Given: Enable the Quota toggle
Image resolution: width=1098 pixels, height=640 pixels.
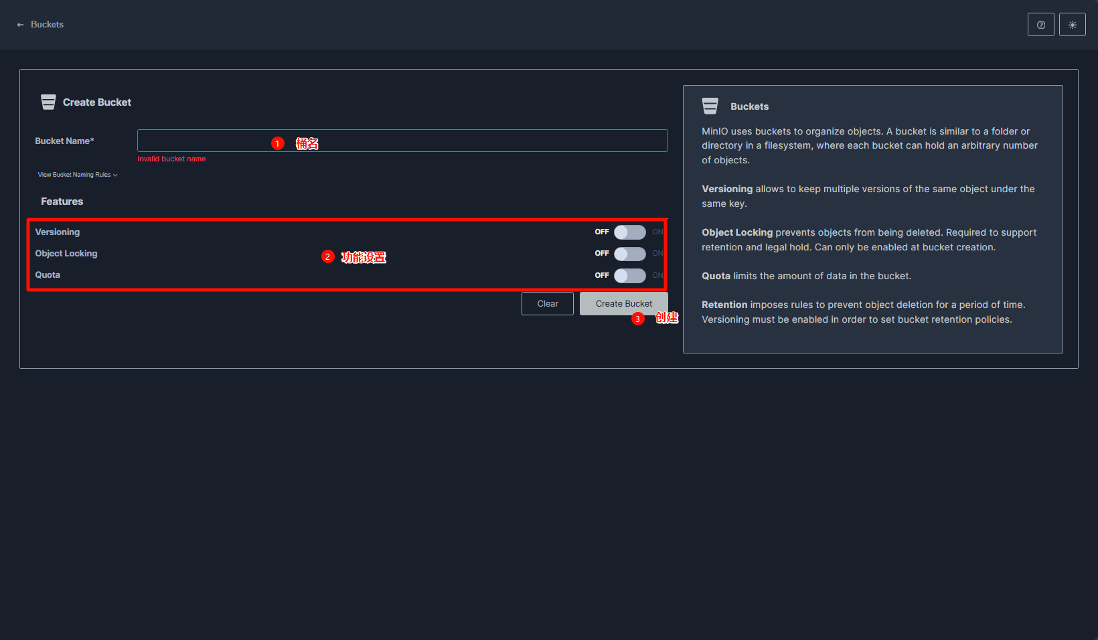Looking at the screenshot, I should tap(629, 275).
